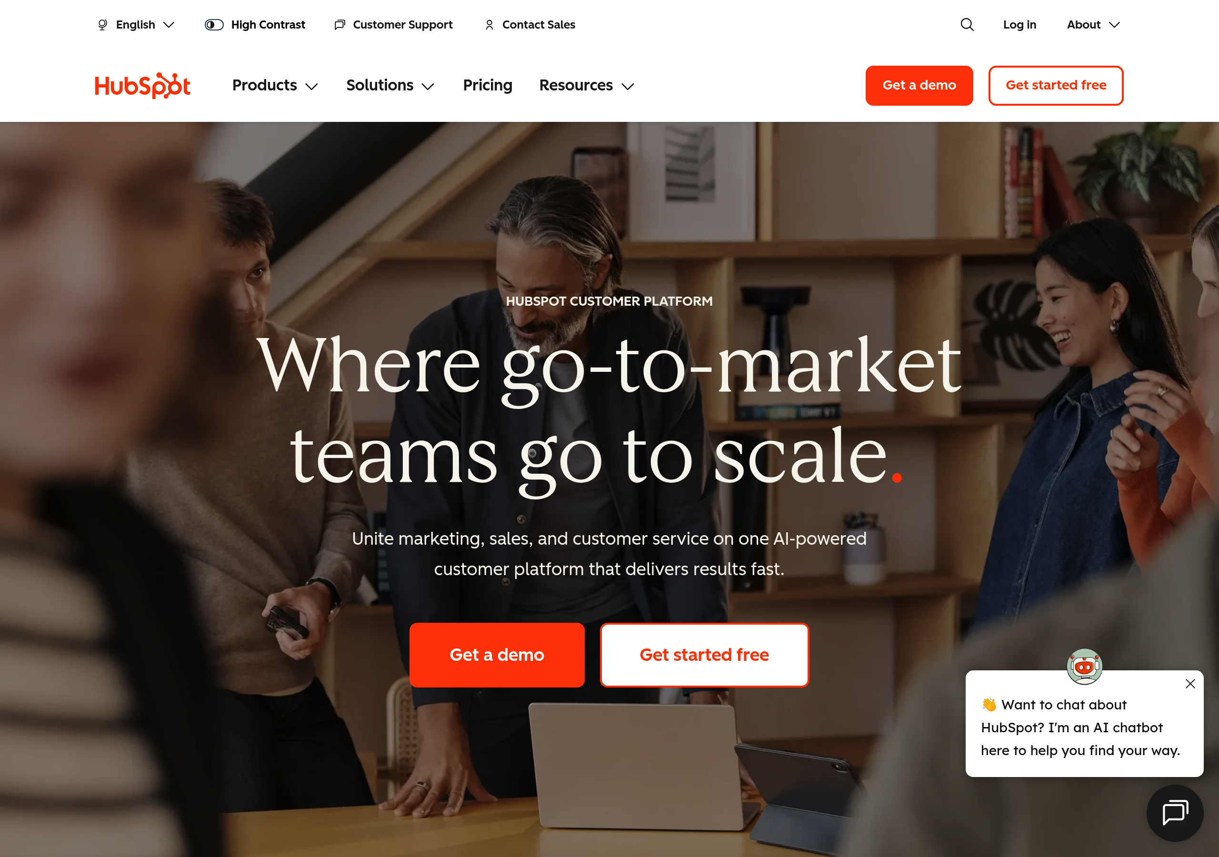Viewport: 1219px width, 857px height.
Task: Click the HubSpot logo
Action: click(142, 86)
